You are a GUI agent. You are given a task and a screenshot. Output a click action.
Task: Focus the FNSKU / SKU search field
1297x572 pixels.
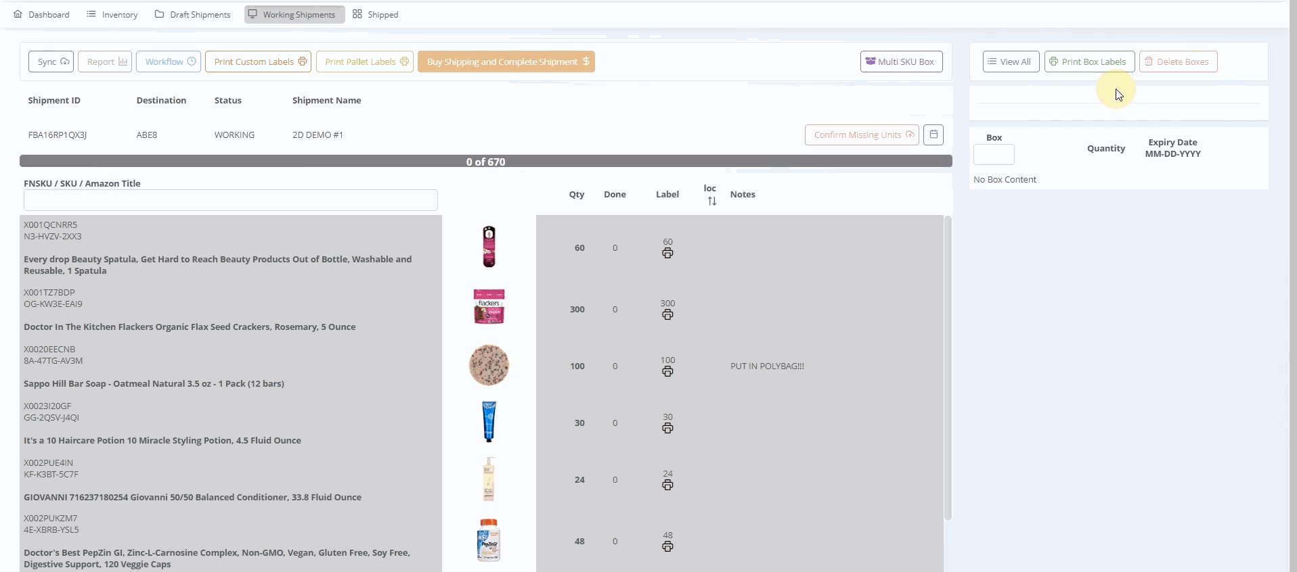tap(230, 200)
